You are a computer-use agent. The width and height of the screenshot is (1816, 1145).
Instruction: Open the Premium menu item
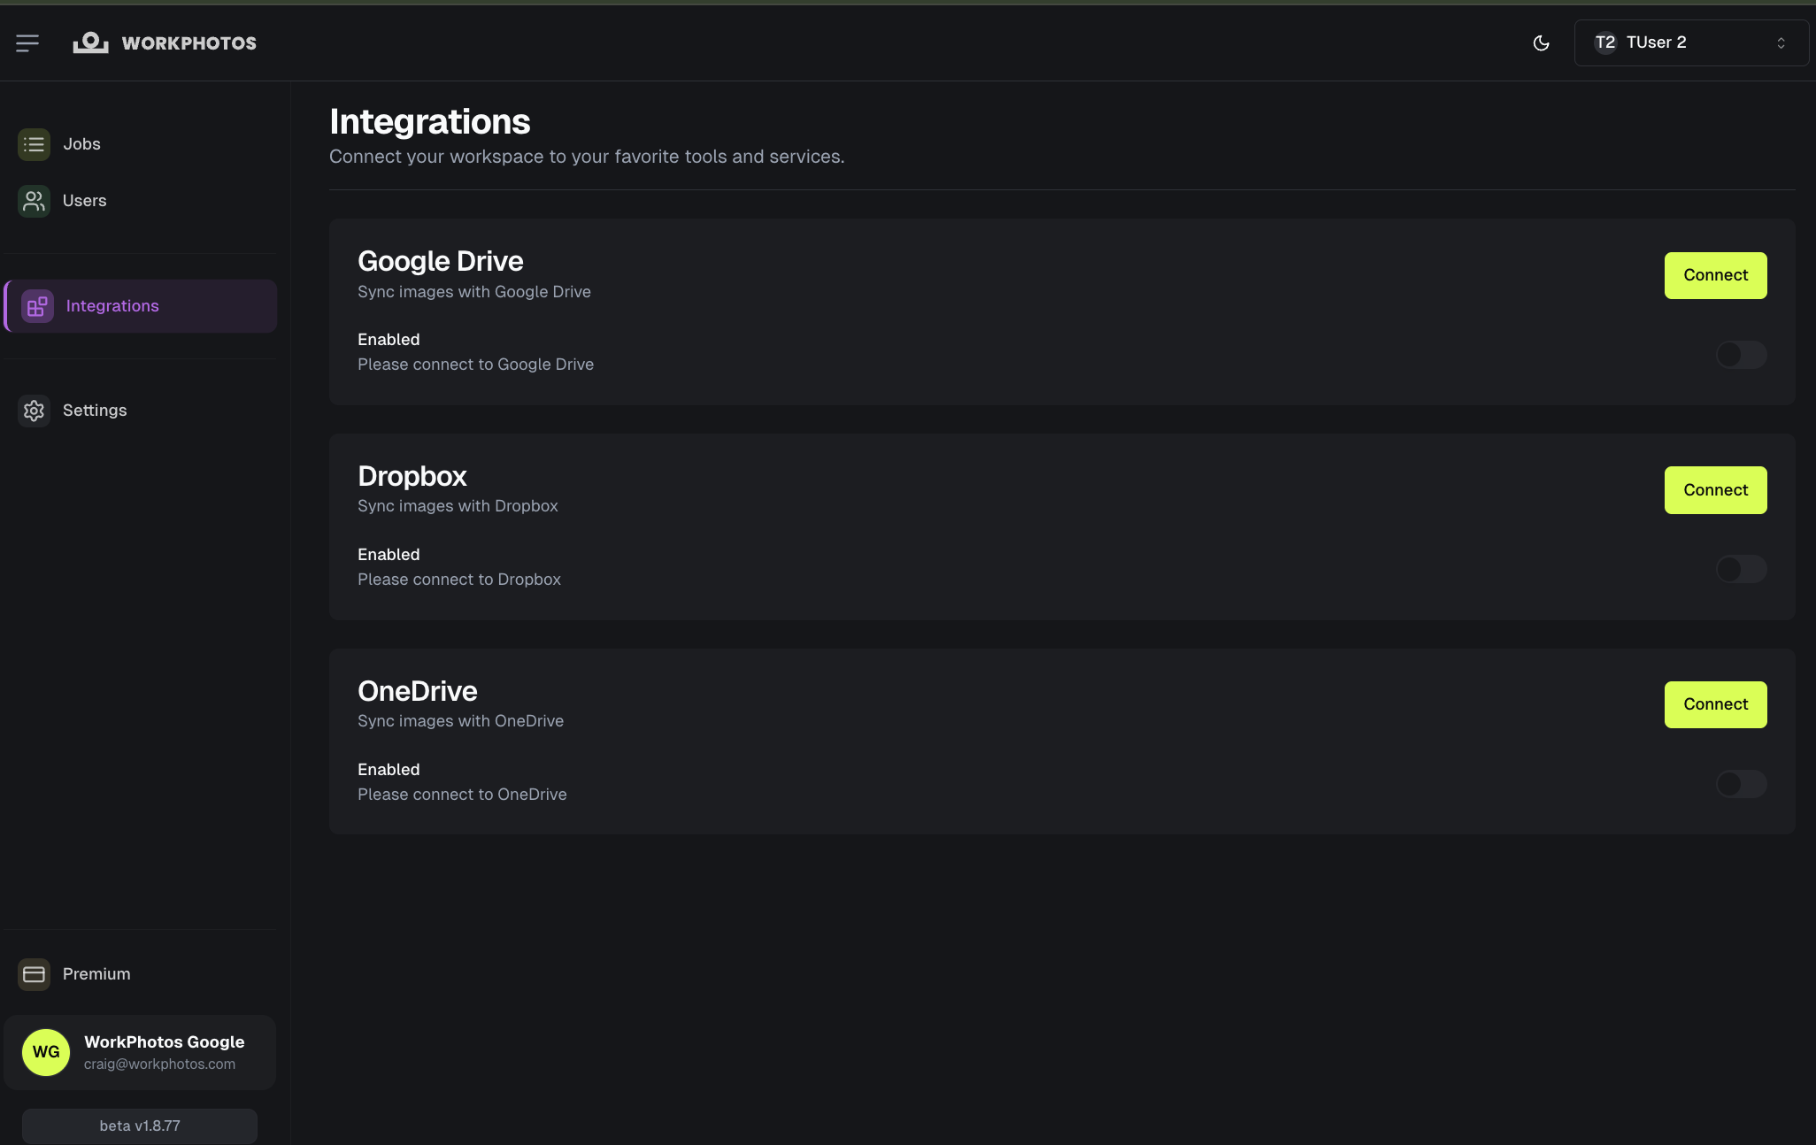[x=141, y=974]
